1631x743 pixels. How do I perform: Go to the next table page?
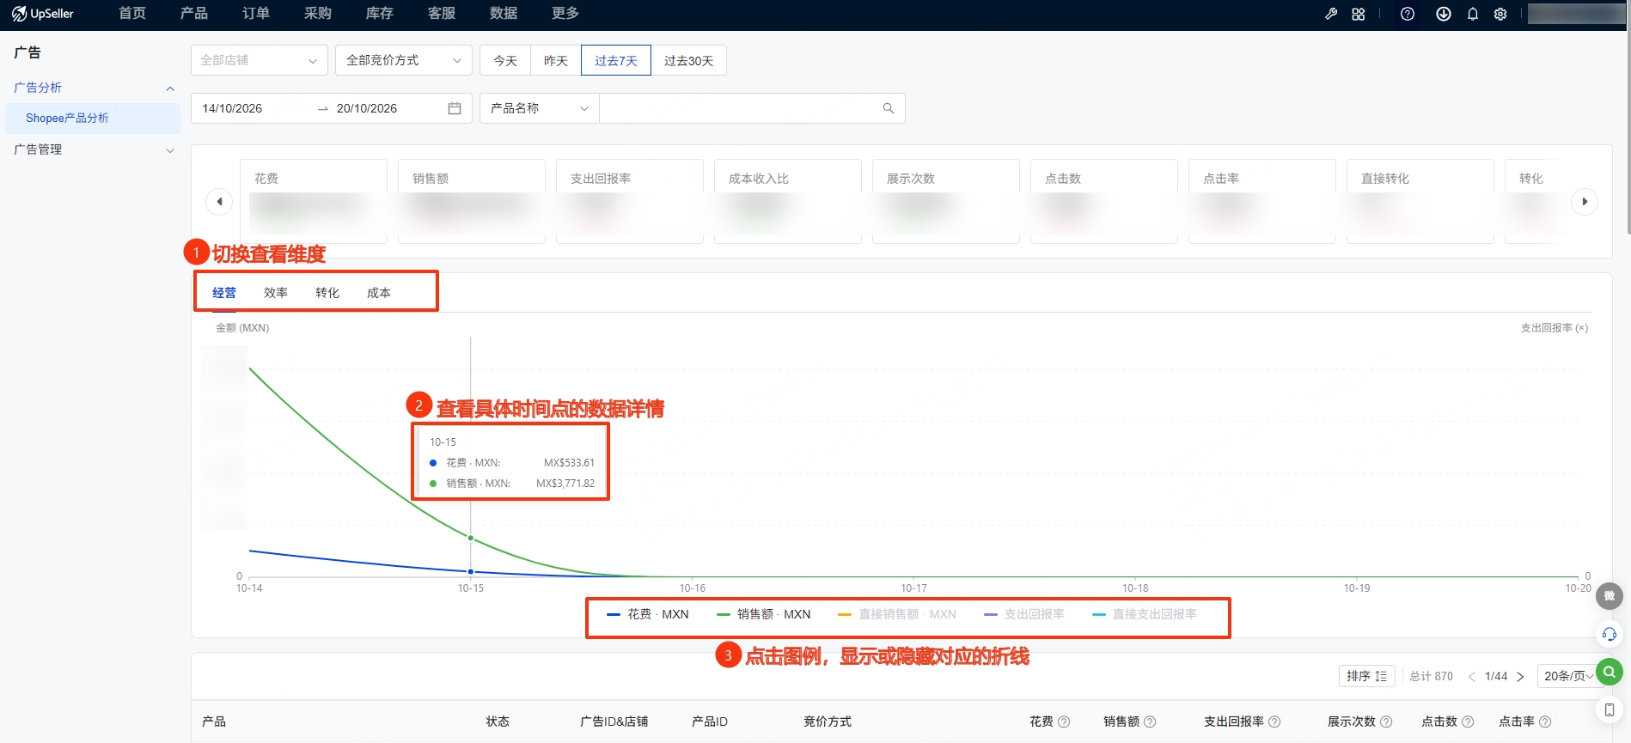pyautogui.click(x=1520, y=677)
